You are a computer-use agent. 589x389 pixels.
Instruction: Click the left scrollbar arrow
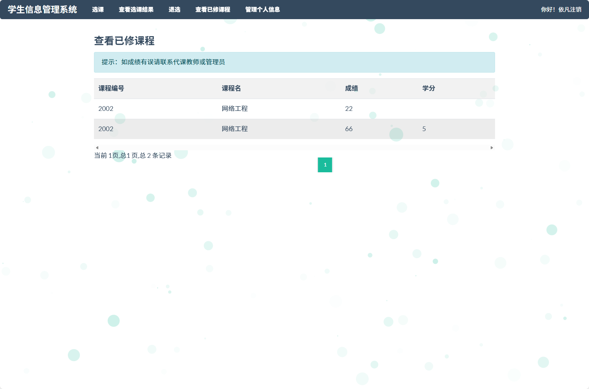[97, 147]
